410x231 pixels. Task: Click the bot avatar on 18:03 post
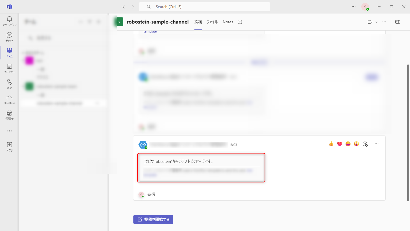coord(143,145)
